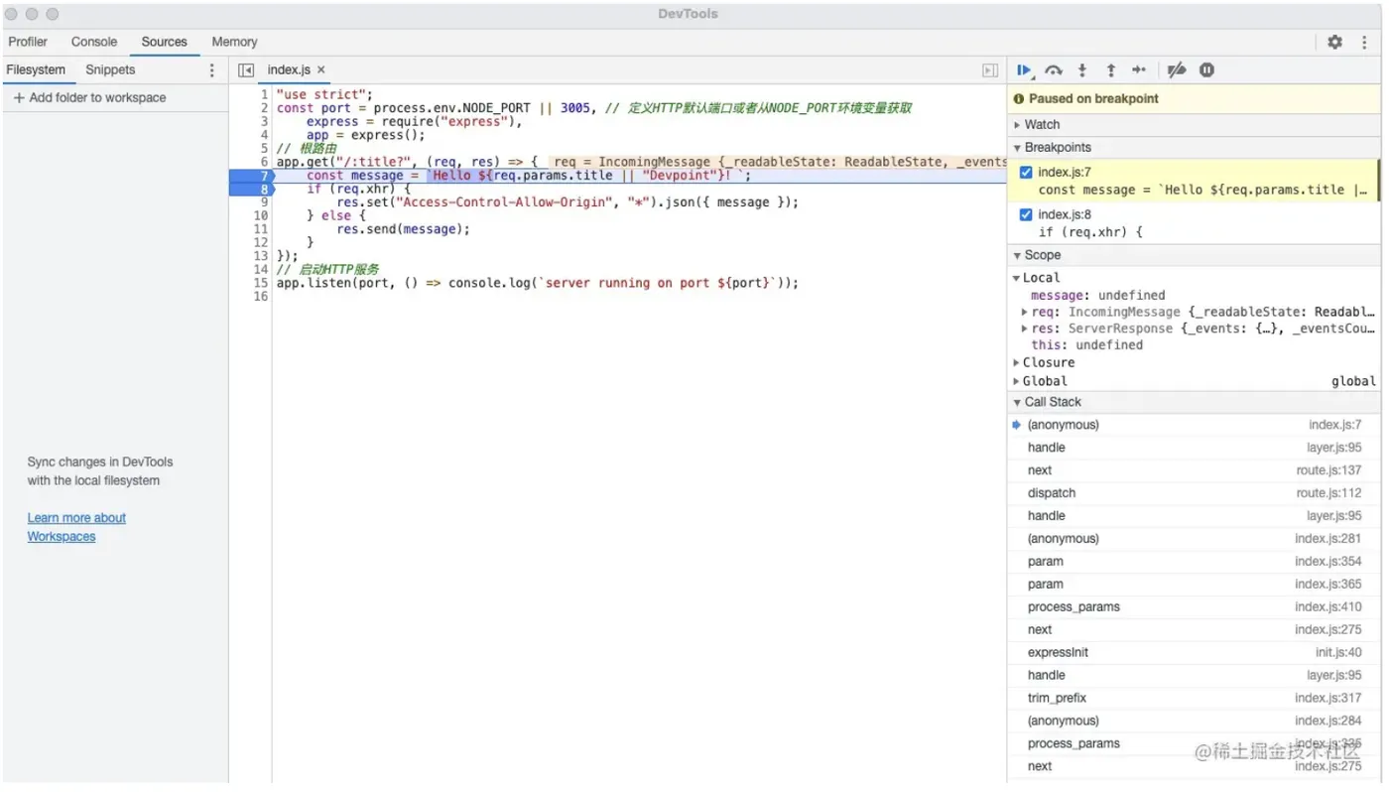Select the param index.js:354 frame
This screenshot has width=1389, height=792.
(x=1194, y=562)
